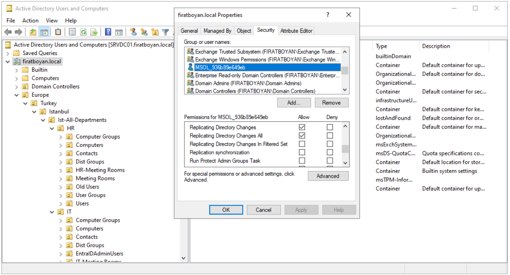Collapse the IT tree node
Viewport: 510px width, 275px height.
point(52,212)
